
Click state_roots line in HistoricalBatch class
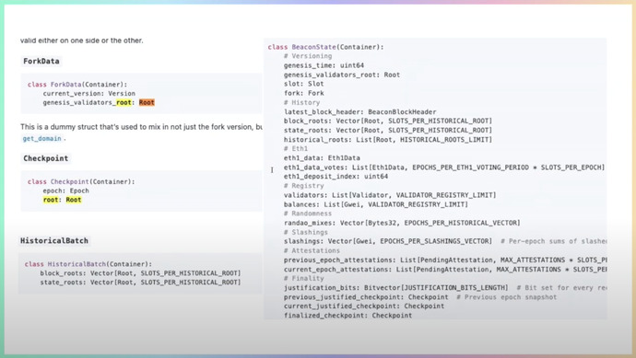[x=140, y=283]
